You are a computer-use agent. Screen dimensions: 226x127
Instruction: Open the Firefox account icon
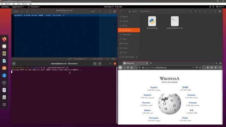pos(216,67)
